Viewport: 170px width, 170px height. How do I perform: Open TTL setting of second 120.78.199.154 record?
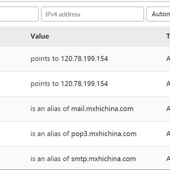tap(168, 84)
